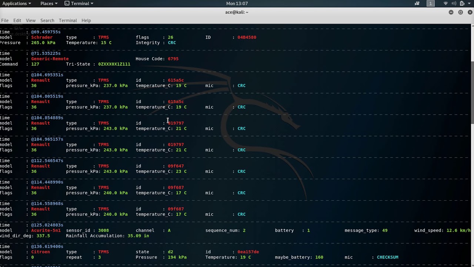Click the Generic-Remote model name
474x267 pixels.
[x=50, y=59]
